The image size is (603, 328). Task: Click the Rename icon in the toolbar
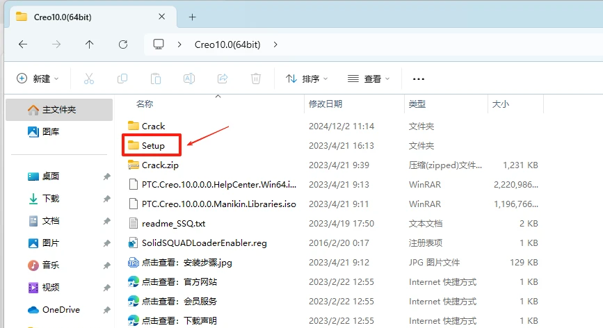(188, 79)
